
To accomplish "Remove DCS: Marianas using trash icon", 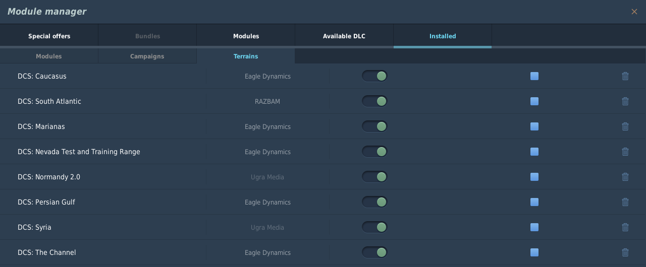I will pos(625,126).
